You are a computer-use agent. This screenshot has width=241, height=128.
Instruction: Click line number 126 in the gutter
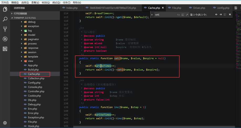point(66,58)
